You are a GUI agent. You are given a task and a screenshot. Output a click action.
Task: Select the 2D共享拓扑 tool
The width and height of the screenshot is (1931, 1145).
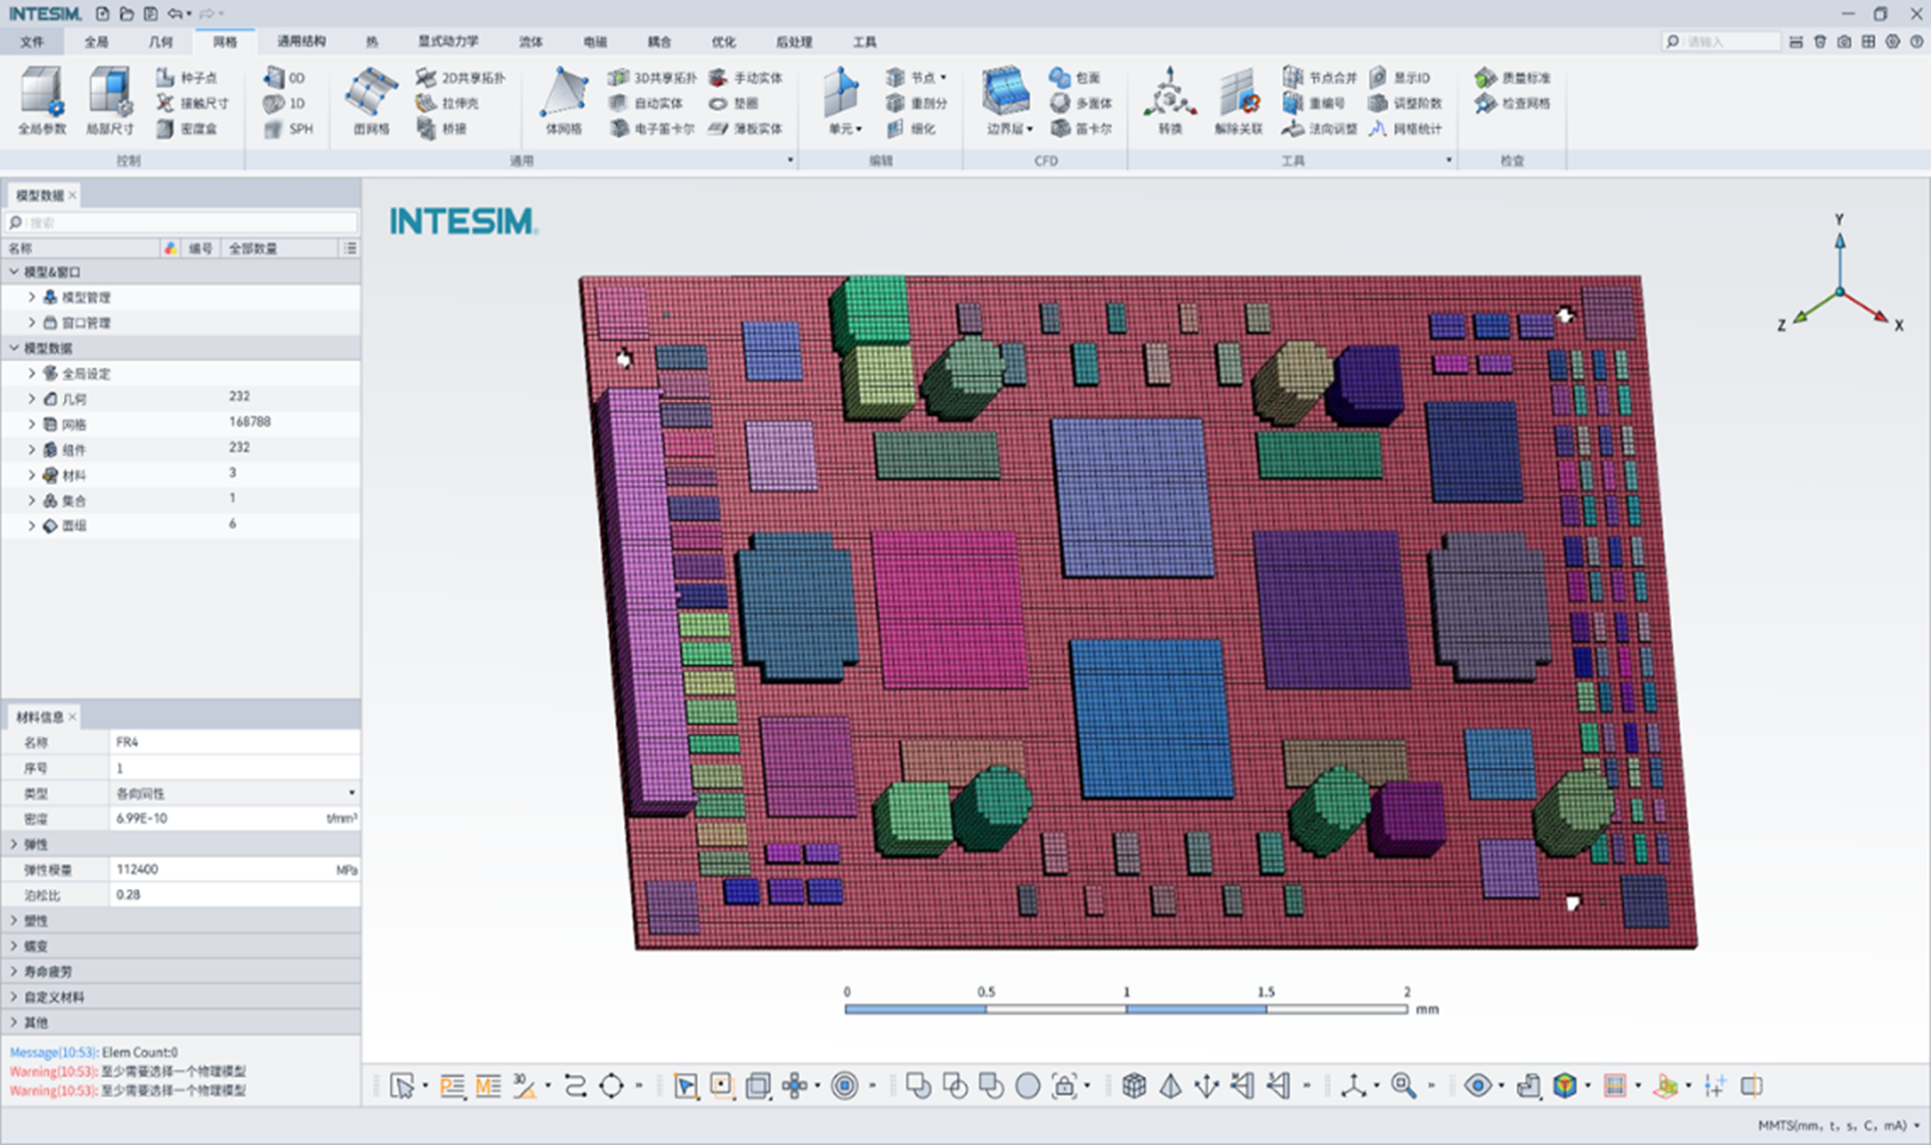[x=461, y=78]
